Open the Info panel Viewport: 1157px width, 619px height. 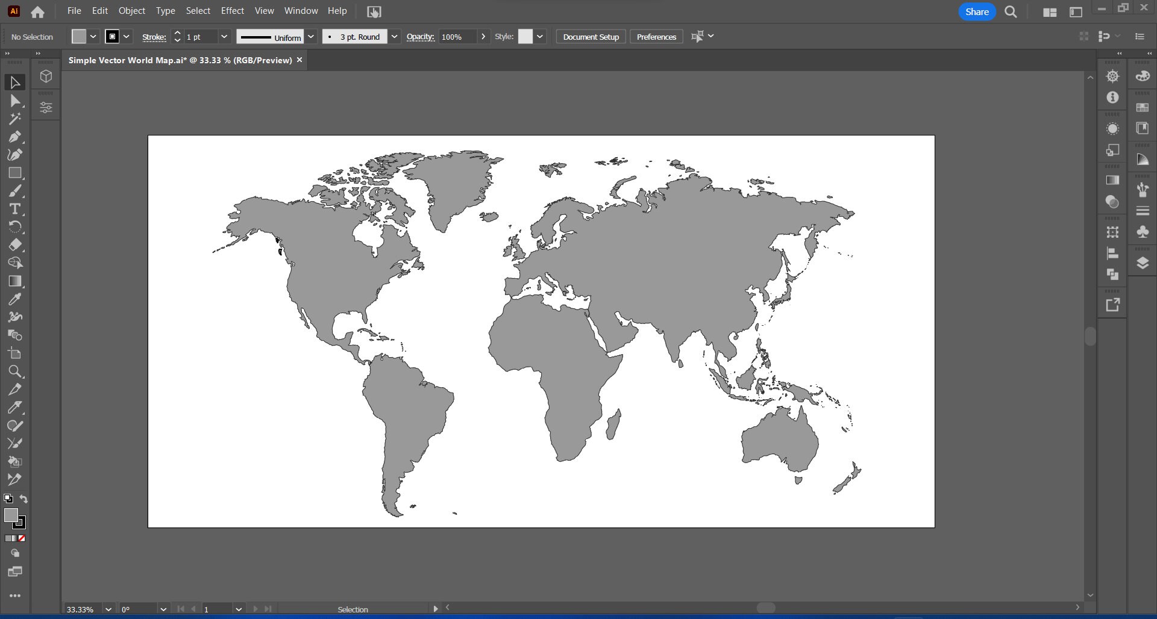coord(1113,97)
